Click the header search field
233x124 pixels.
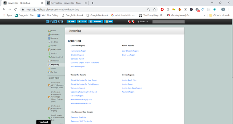[168, 22]
